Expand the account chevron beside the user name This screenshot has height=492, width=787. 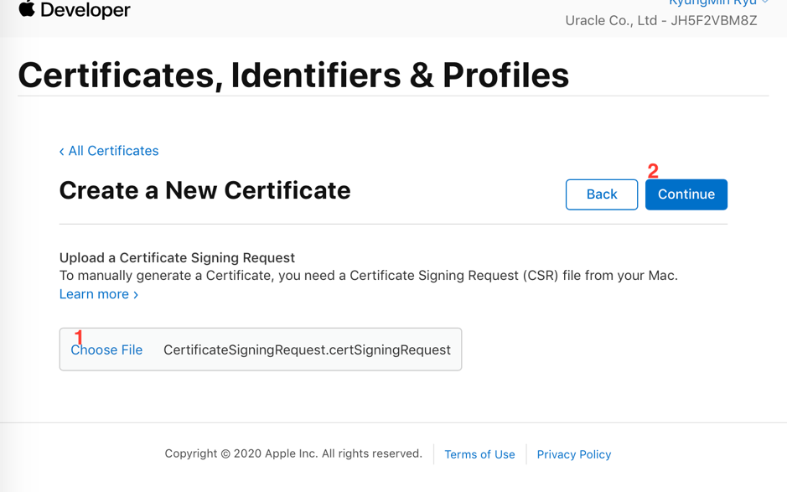tap(765, 2)
